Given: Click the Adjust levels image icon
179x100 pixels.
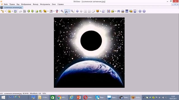Looking at the screenshot, I should click(51, 11).
